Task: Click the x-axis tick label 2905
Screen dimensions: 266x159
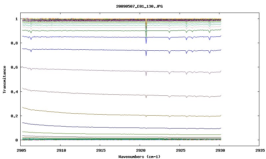Action: (x=21, y=150)
